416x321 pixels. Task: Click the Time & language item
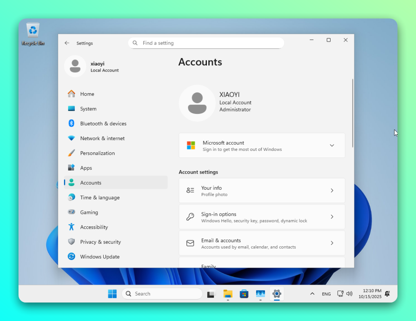click(99, 197)
